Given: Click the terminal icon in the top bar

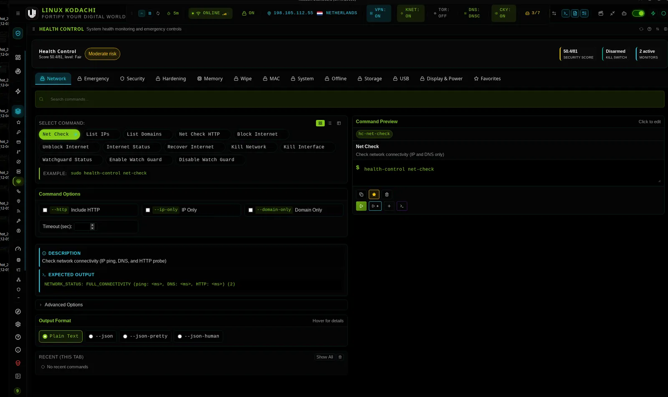Looking at the screenshot, I should click(566, 13).
